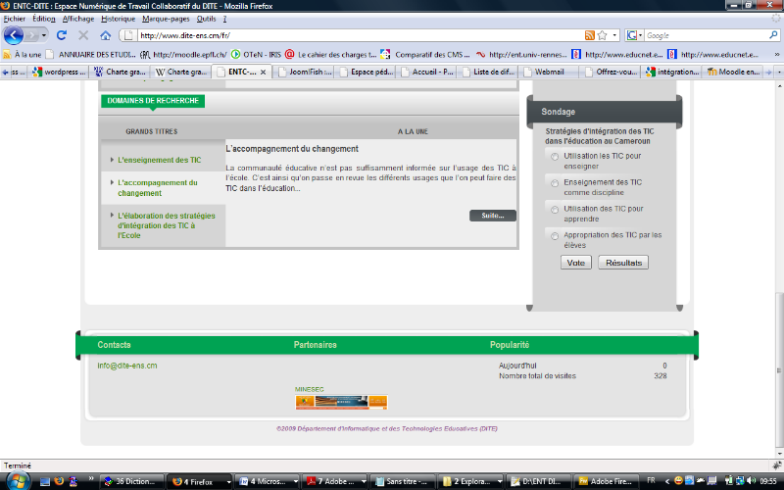Click the 'Suite...' button

pos(493,216)
